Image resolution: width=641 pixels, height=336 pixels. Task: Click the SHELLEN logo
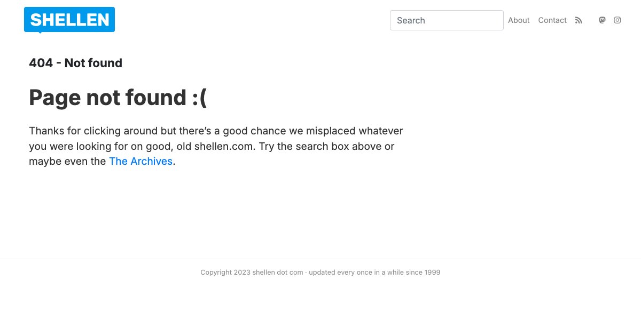69,20
